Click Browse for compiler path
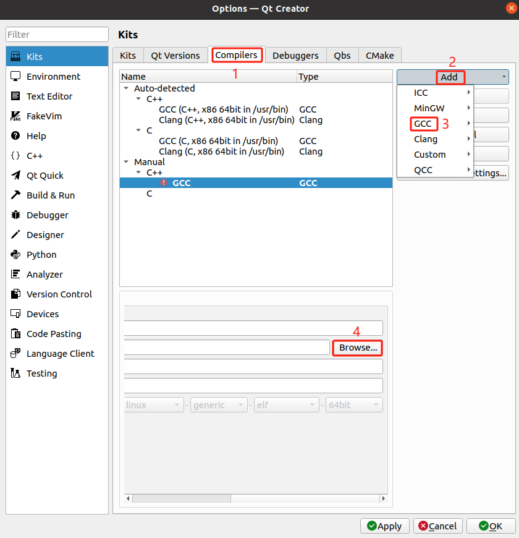Screen dimensions: 519x538 pyautogui.click(x=358, y=348)
